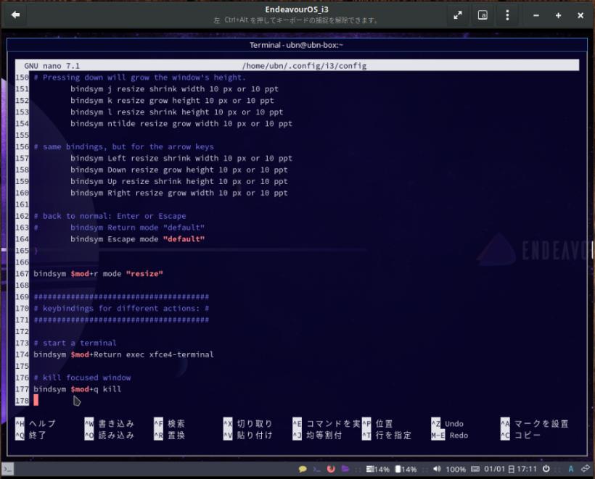Click the ^F 検索 search shortcut
595x479 pixels.
point(169,423)
